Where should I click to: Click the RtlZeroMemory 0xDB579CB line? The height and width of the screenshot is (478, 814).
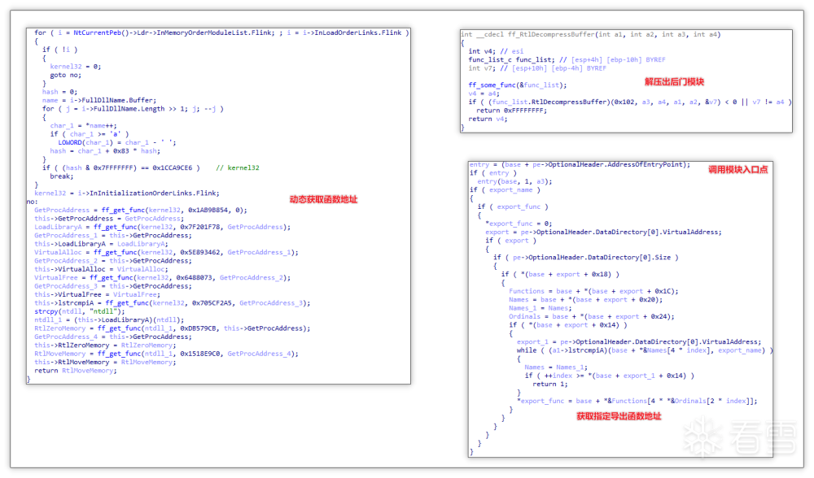173,328
